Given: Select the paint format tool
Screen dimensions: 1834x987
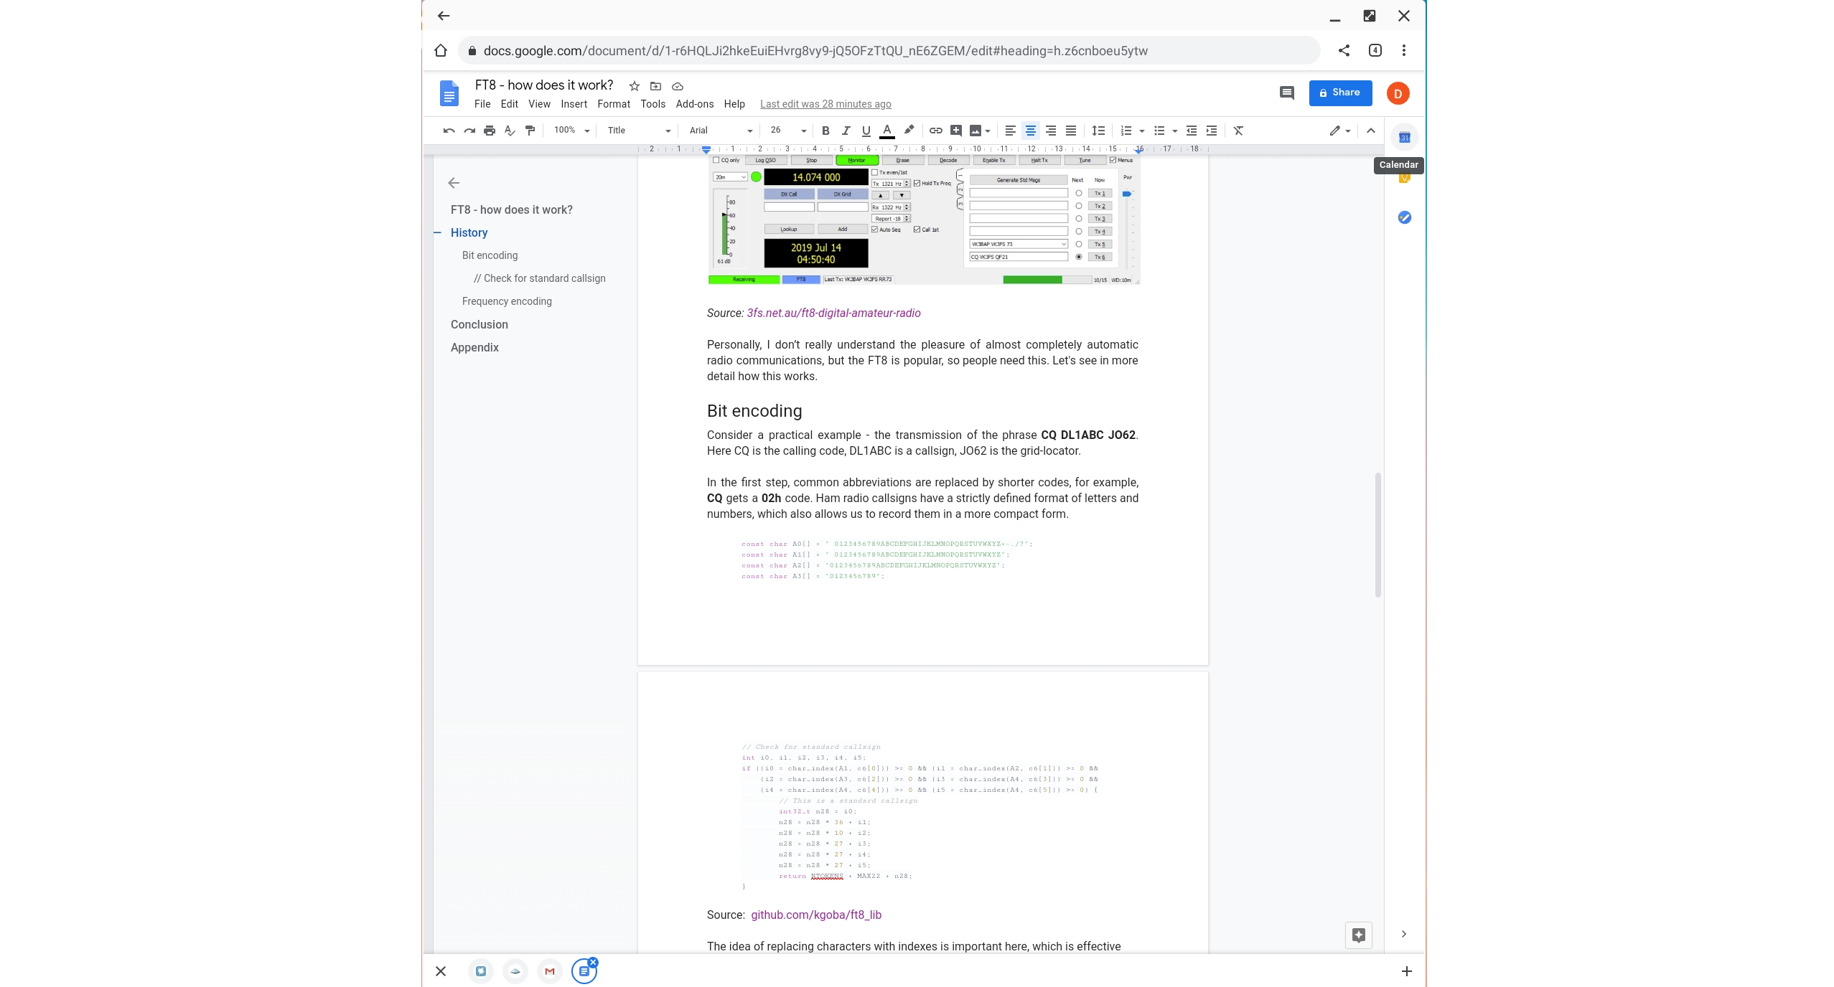Looking at the screenshot, I should point(530,131).
